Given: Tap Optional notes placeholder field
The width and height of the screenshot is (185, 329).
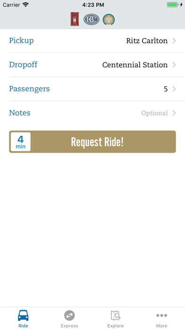Looking at the screenshot, I should point(154,113).
